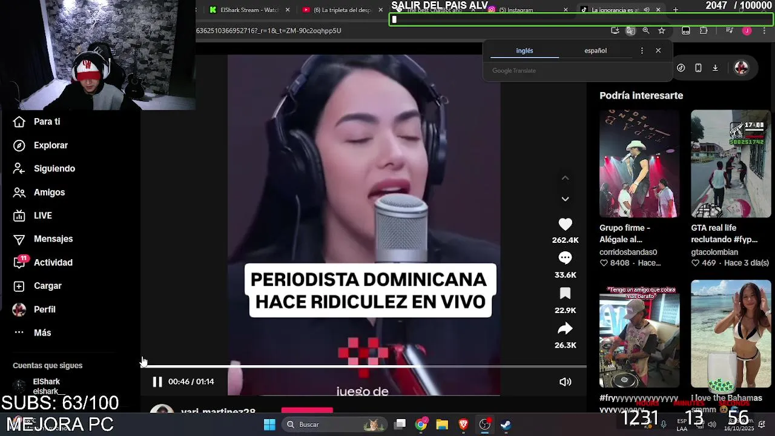The height and width of the screenshot is (436, 775).
Task: Open the comments bubble icon
Action: (x=565, y=259)
